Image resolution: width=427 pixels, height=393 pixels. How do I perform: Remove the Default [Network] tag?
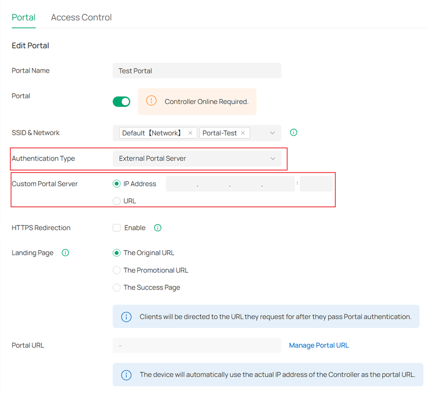191,133
